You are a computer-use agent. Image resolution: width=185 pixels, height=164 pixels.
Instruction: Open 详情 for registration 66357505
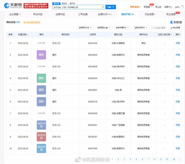pyautogui.click(x=178, y=148)
